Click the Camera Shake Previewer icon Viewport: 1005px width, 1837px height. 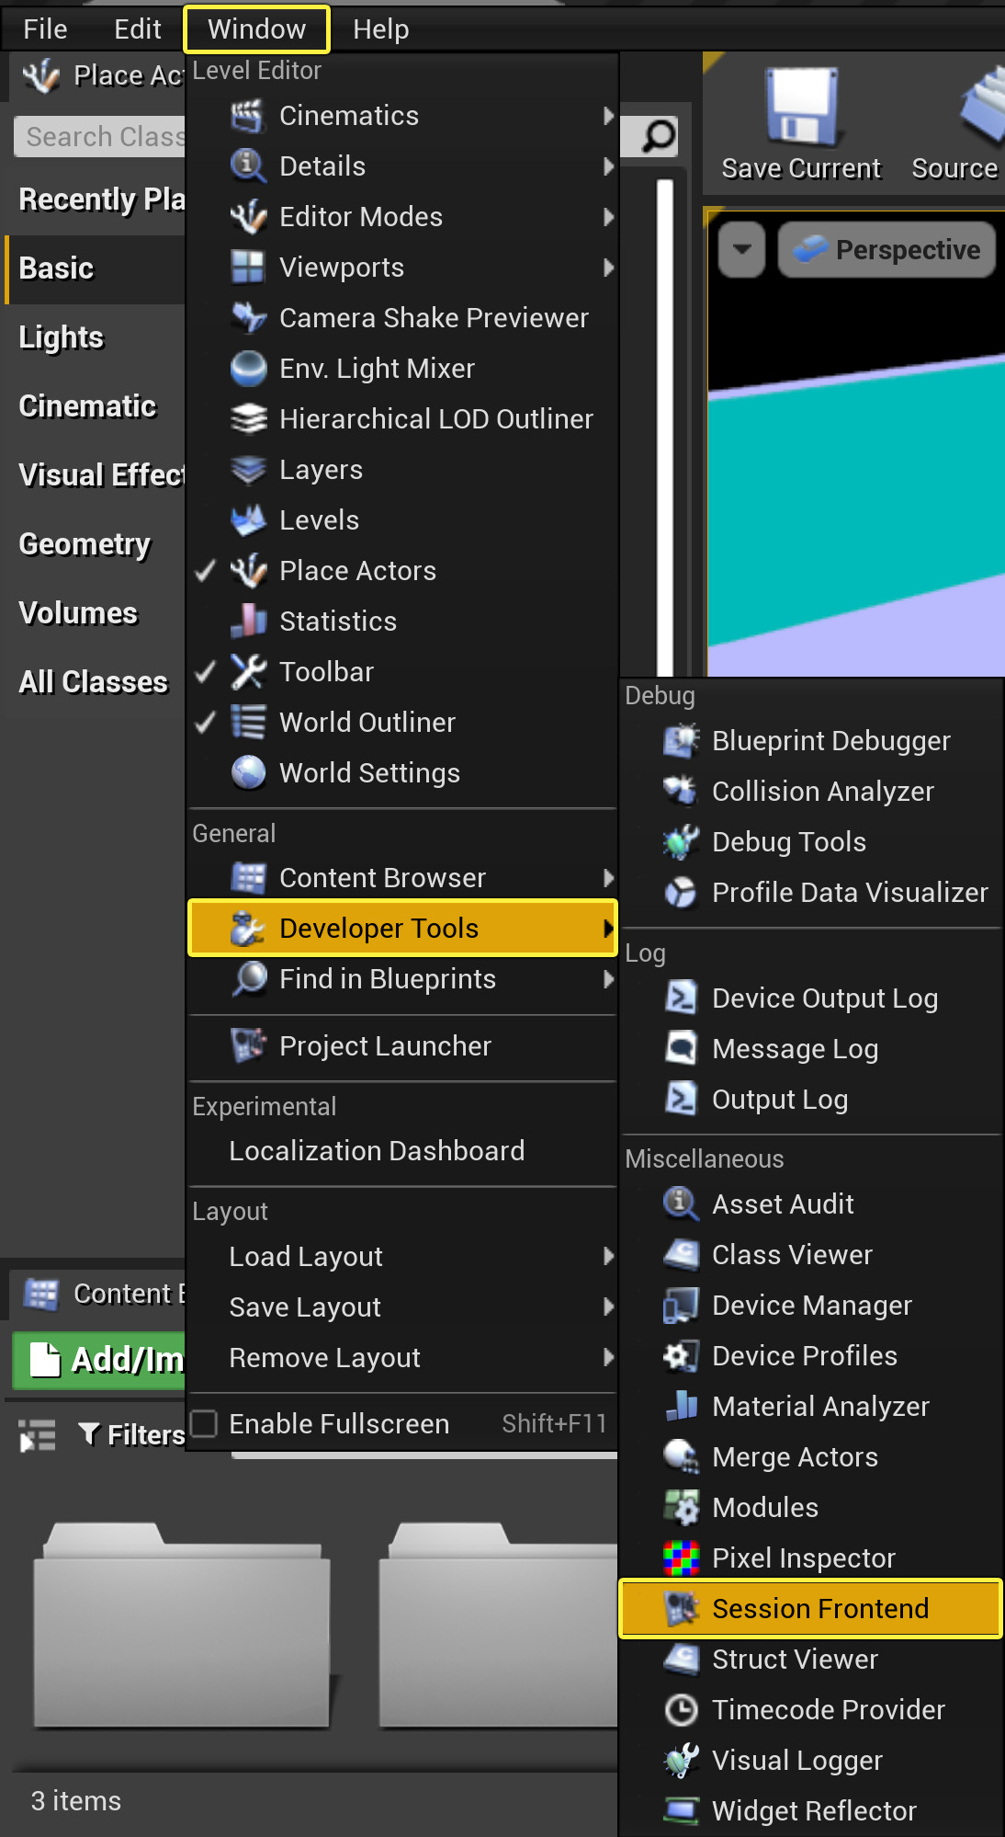pyautogui.click(x=247, y=318)
